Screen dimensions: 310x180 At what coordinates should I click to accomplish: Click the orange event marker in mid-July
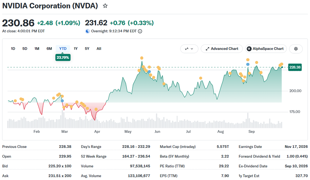tap(201, 78)
